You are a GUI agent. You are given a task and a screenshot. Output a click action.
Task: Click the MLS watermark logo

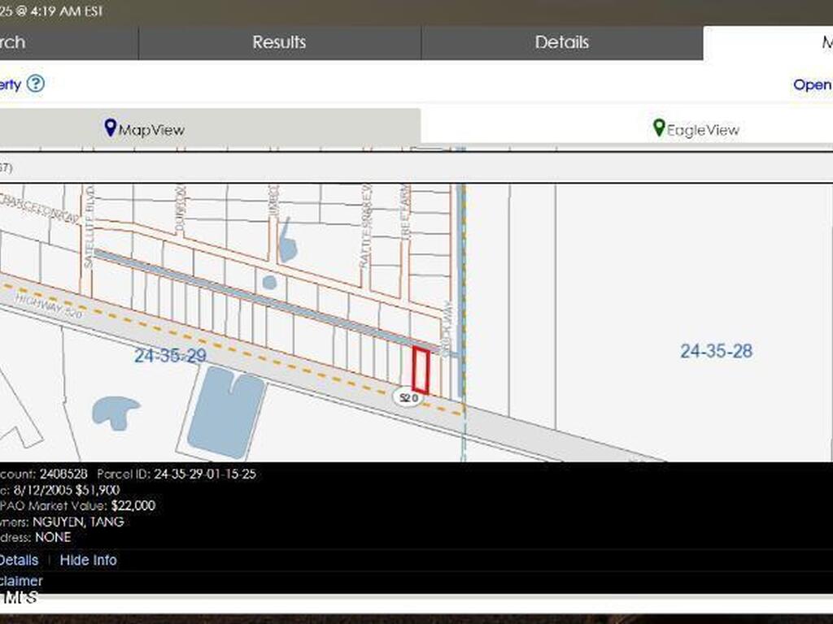pyautogui.click(x=20, y=597)
